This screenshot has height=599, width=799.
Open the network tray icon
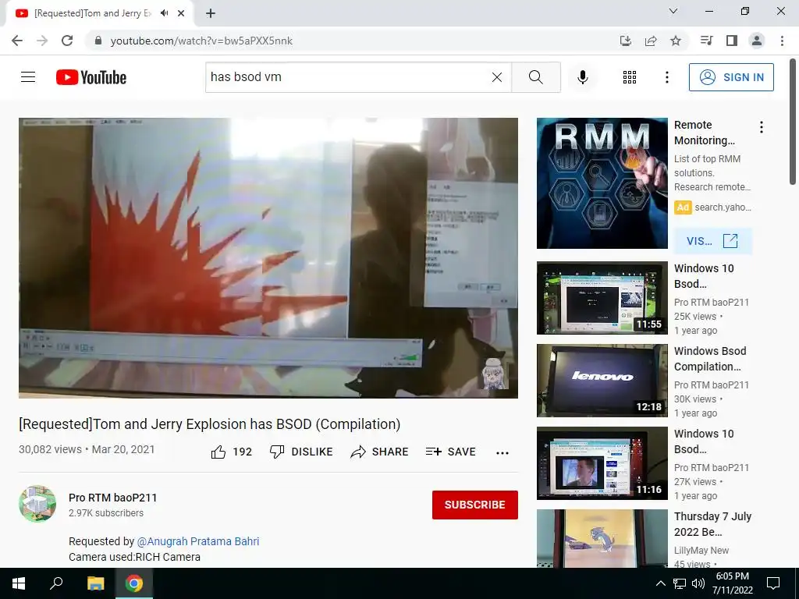coord(680,583)
